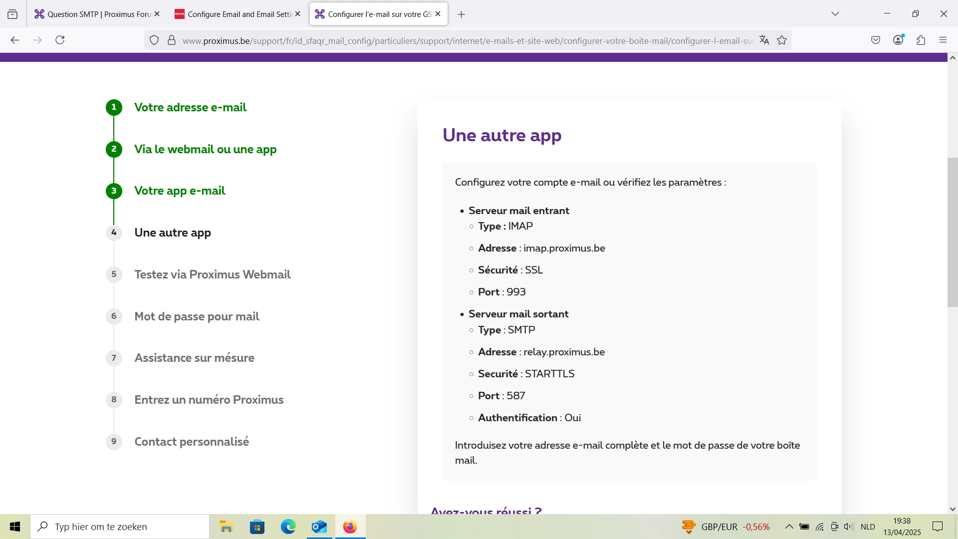The height and width of the screenshot is (539, 958).
Task: Go to step 5 Testez via Proximus Webmail
Action: [212, 274]
